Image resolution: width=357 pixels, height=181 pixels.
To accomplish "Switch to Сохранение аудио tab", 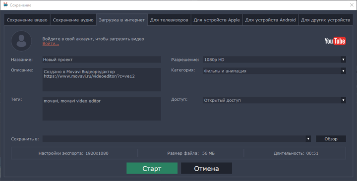I will click(x=73, y=20).
